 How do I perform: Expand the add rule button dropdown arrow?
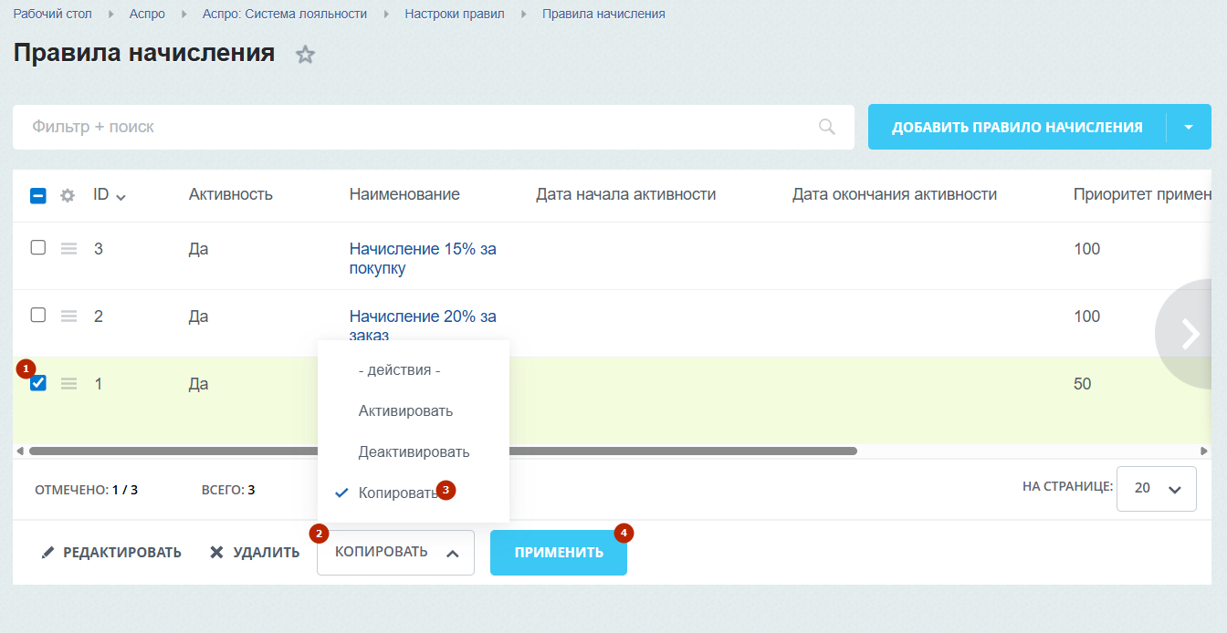pos(1188,127)
